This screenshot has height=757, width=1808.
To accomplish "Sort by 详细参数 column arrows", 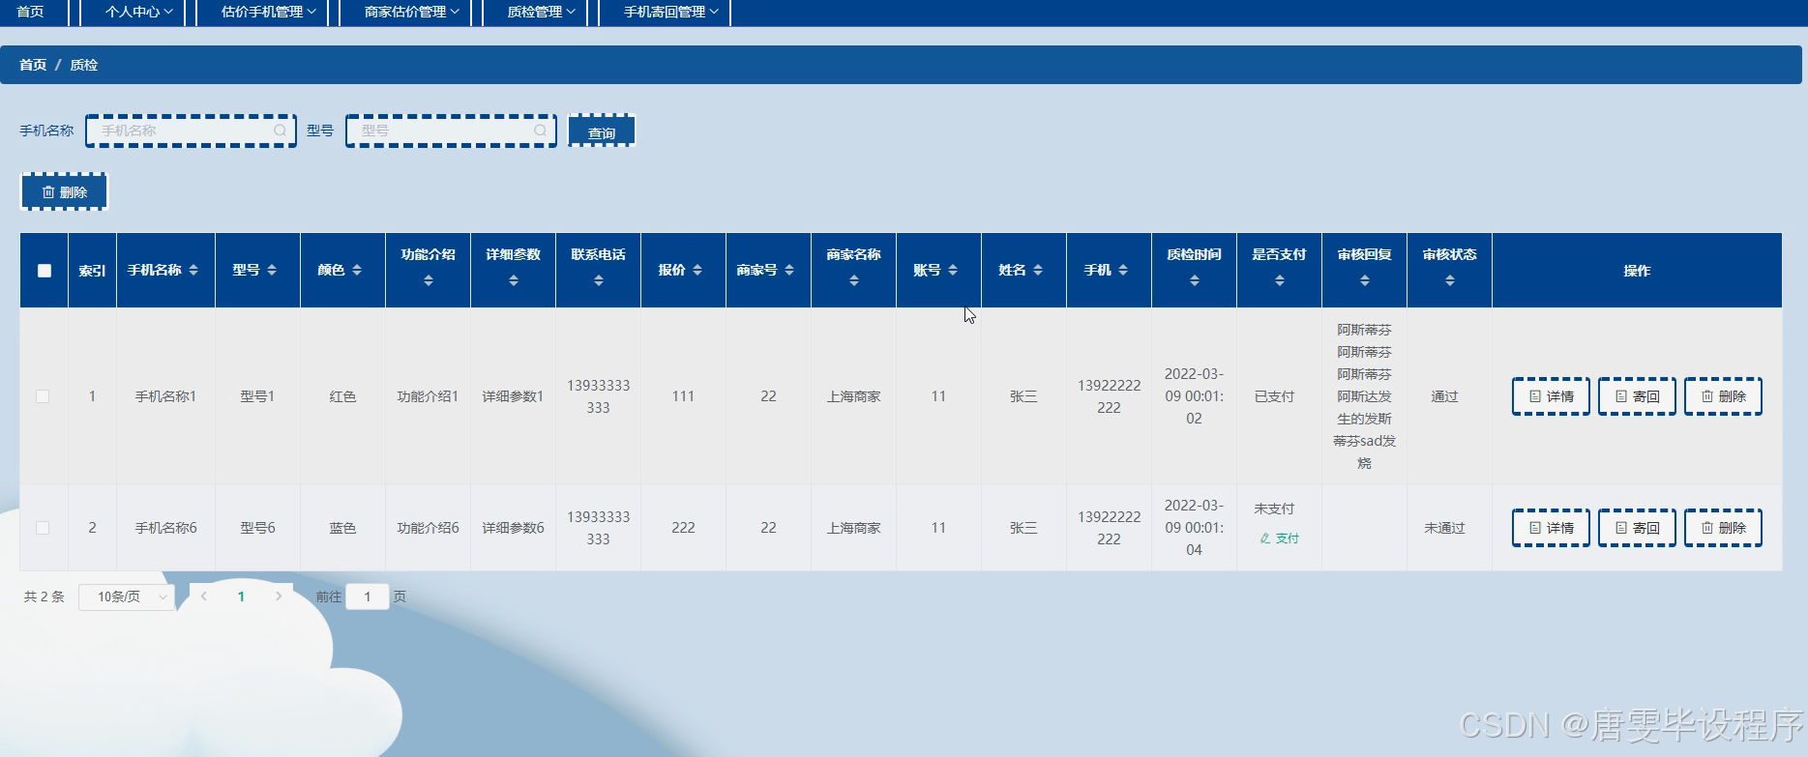I will pyautogui.click(x=514, y=280).
